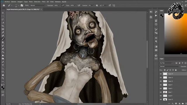Click the Capa 7 layer thumbnail
The image size is (187, 105).
(x=165, y=92)
